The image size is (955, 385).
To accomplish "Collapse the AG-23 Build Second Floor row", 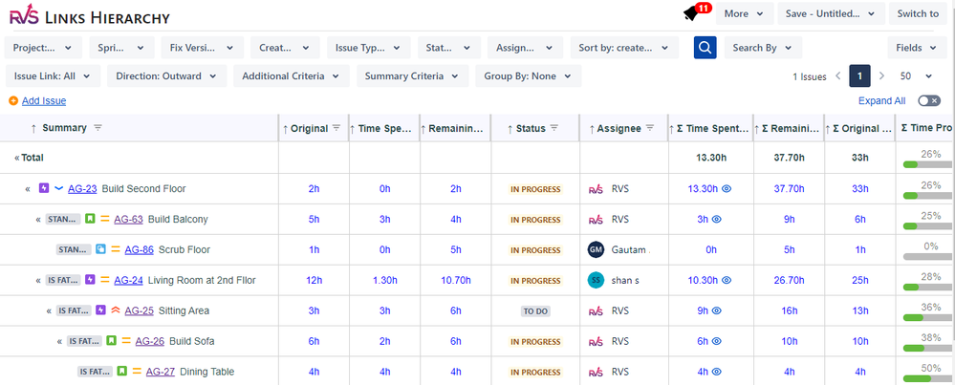I will pos(28,189).
